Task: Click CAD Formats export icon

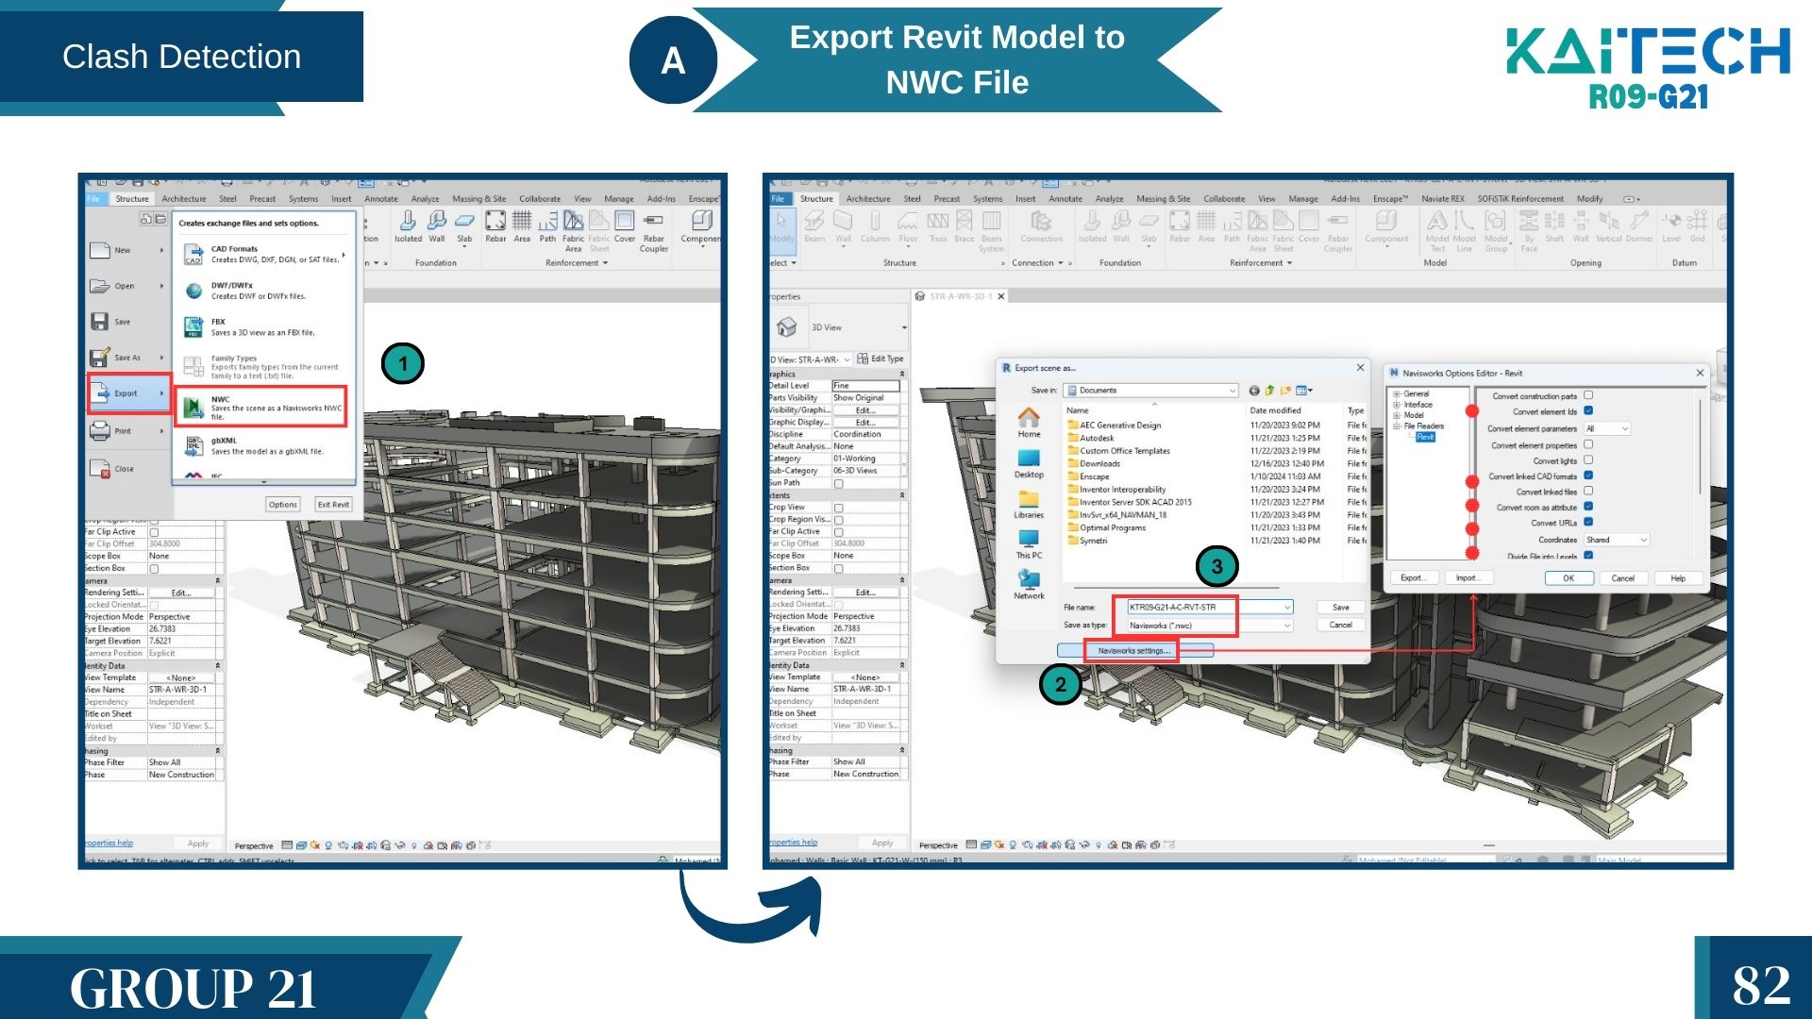Action: [x=193, y=254]
